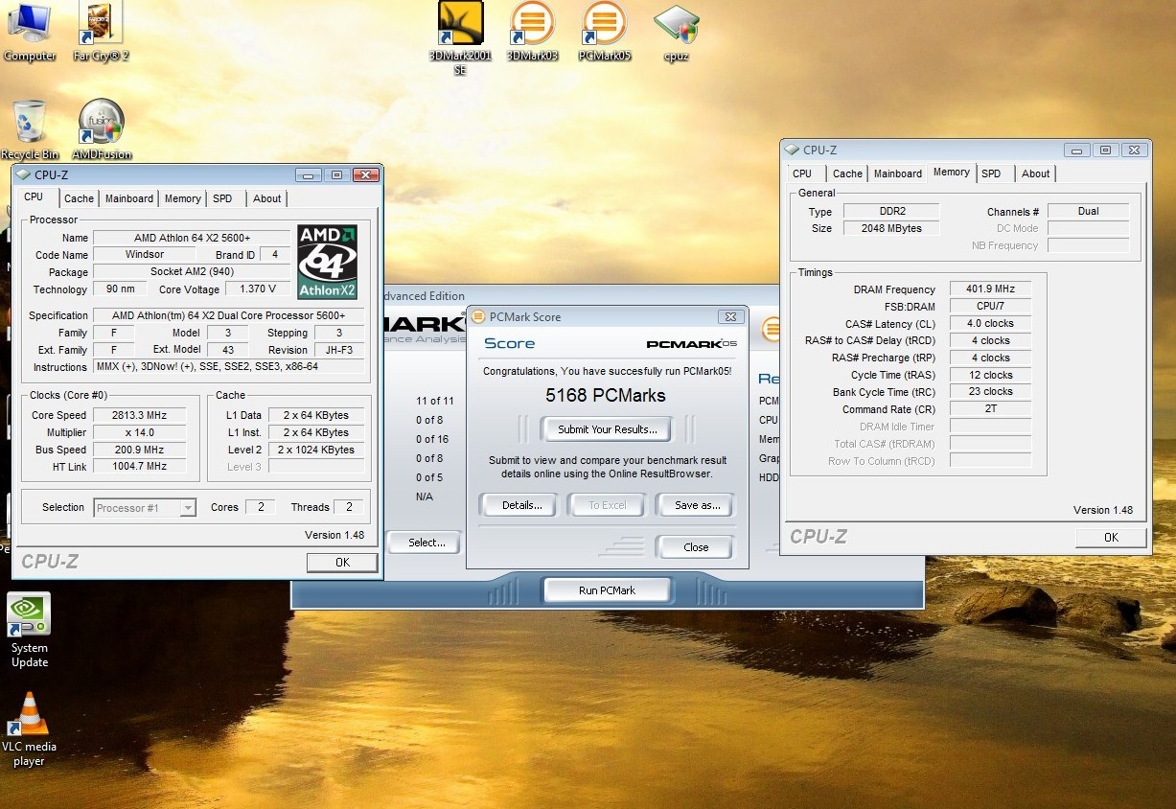Click the AMD Athlon X2 logo image

328,262
